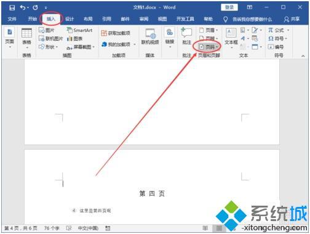Open the 屏幕截图 (Screenshot) dropdown
Screen dimensions: 310x234
(x=81, y=47)
